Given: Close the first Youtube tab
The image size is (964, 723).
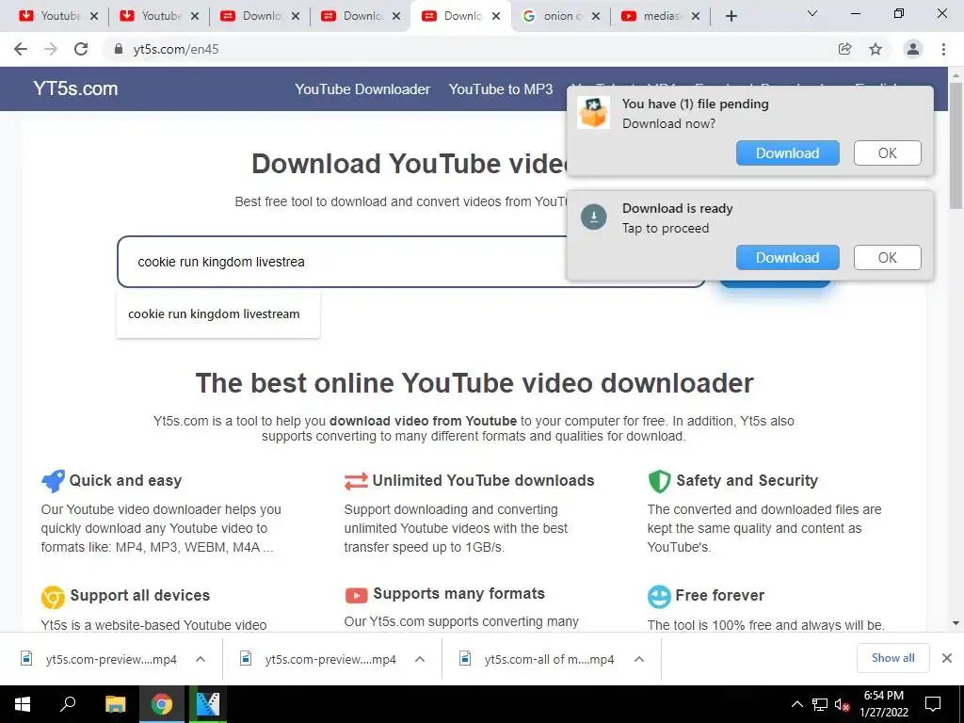Looking at the screenshot, I should [94, 16].
